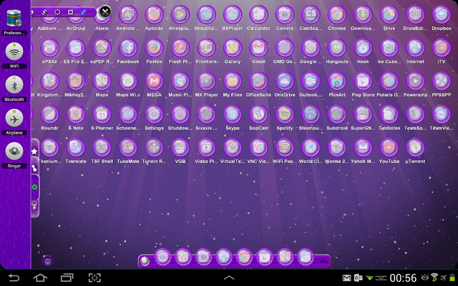The height and width of the screenshot is (286, 458).
Task: Select the pin side tab
Action: (x=34, y=169)
